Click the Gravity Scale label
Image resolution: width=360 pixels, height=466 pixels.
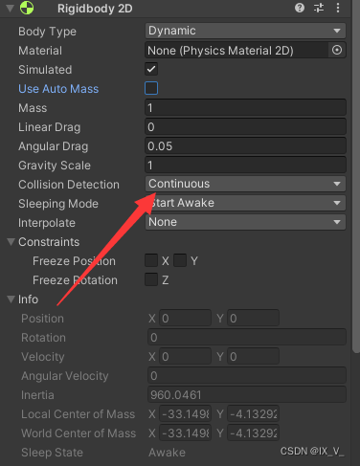point(55,166)
